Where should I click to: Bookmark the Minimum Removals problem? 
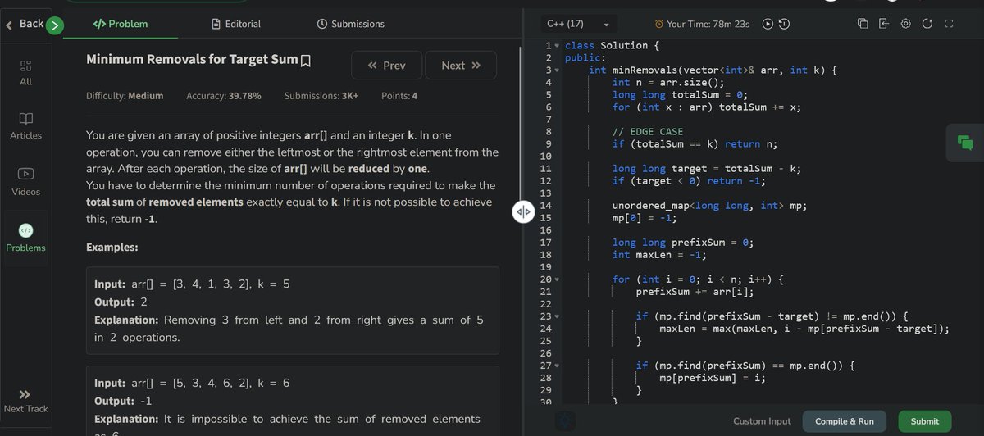click(306, 61)
